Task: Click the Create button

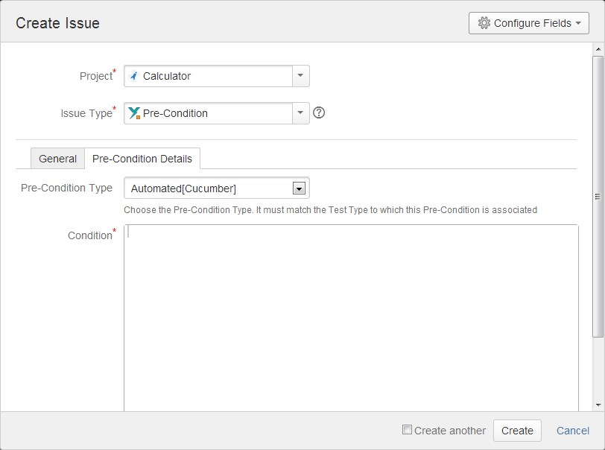Action: coord(517,431)
